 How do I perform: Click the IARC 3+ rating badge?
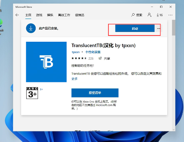[32, 93]
